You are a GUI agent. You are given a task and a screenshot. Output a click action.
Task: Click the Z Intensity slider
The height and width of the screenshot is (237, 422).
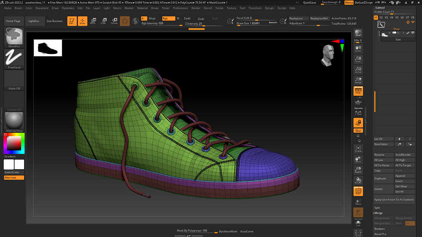(x=203, y=24)
